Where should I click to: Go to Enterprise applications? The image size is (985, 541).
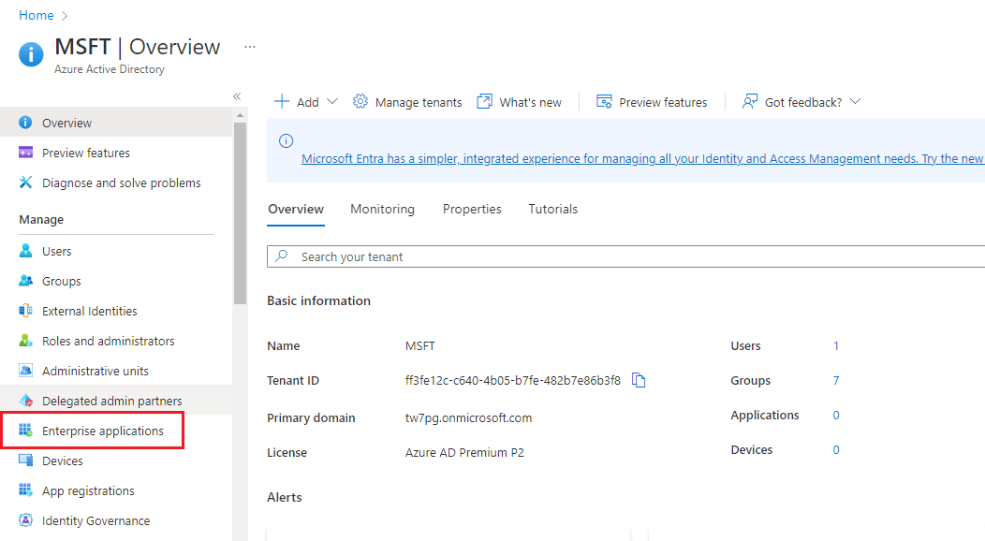[102, 431]
